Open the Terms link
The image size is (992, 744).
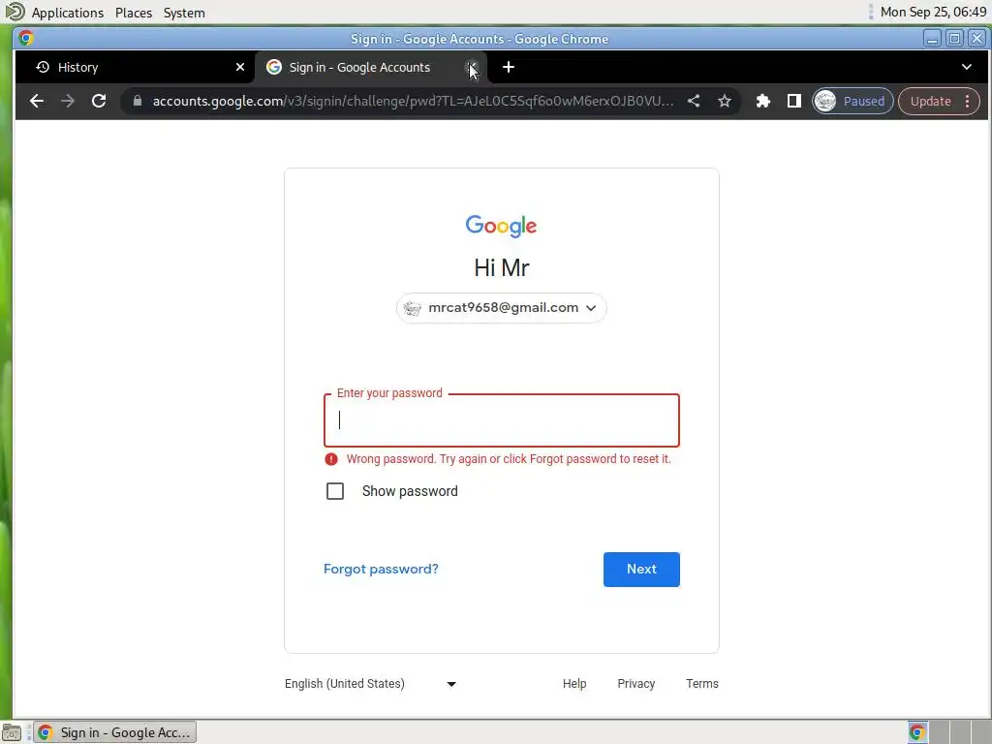pyautogui.click(x=702, y=684)
